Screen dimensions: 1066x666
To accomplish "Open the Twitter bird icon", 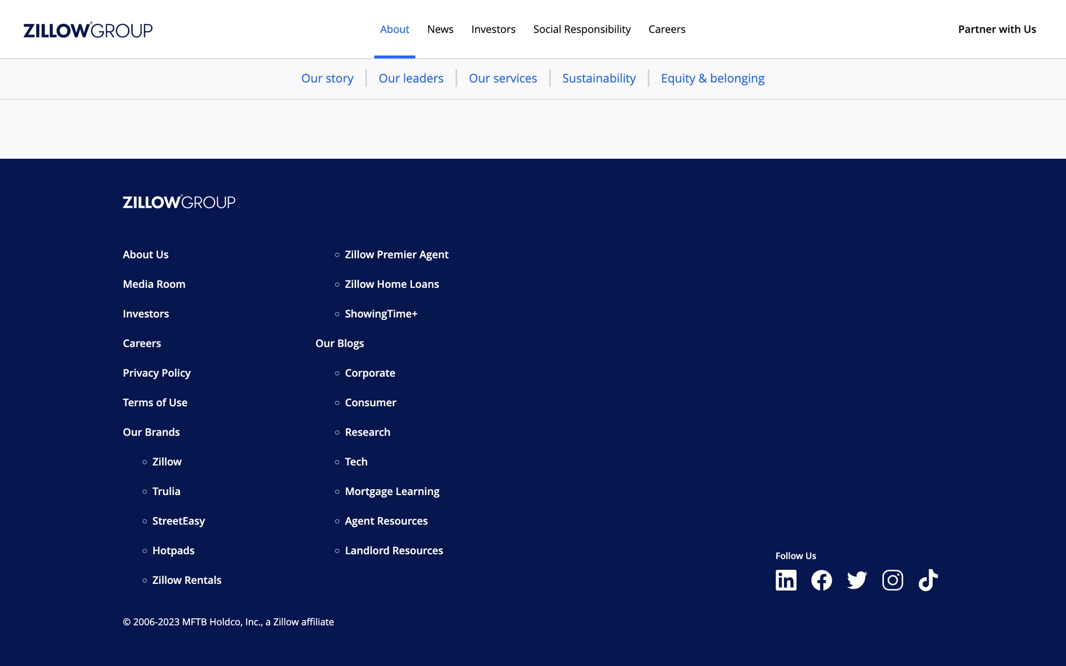I will [x=857, y=580].
